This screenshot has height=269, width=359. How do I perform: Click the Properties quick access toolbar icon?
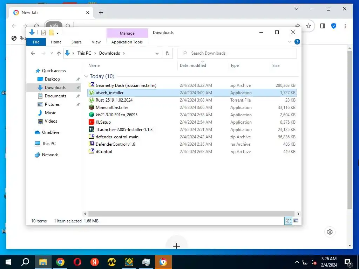(43, 33)
